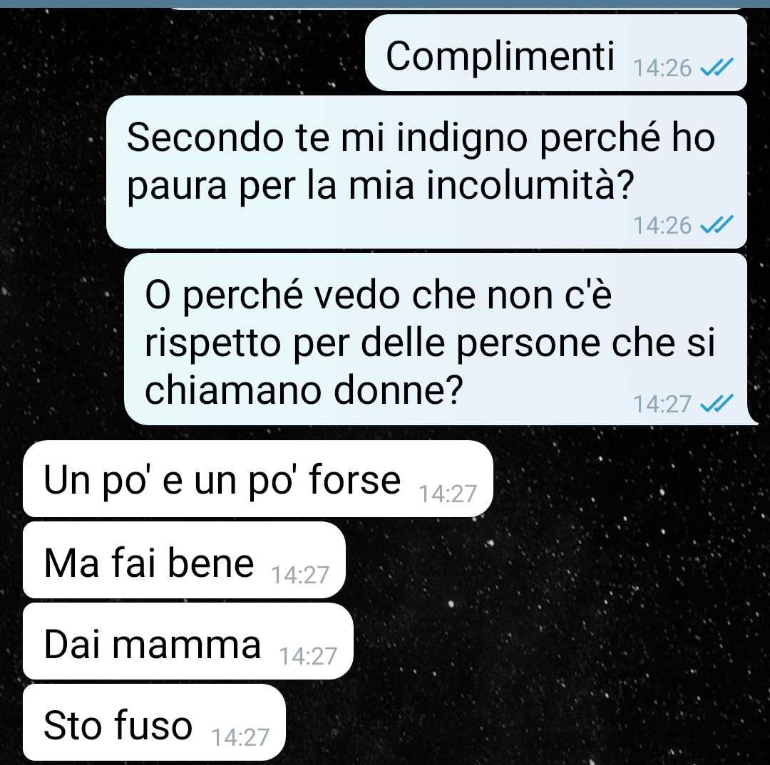770x765 pixels.
Task: Tap the 14:27 timestamp on 'Sto fuso'
Action: pyautogui.click(x=240, y=737)
